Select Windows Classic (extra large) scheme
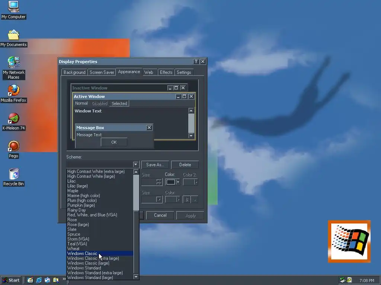381x285 pixels. pos(100,258)
